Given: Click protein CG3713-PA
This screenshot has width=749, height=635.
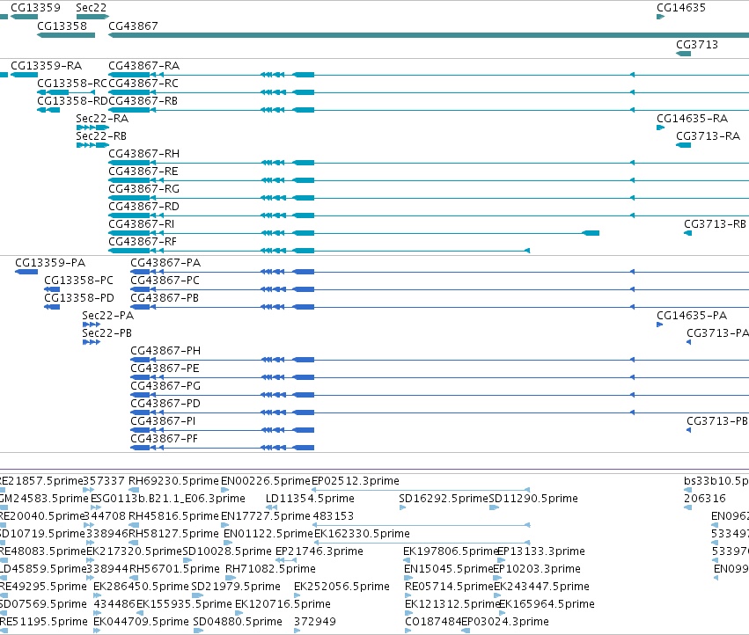Looking at the screenshot, I should click(x=689, y=342).
